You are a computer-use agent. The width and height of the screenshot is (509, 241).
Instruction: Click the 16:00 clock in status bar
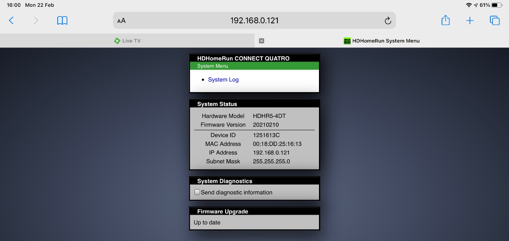coord(14,5)
